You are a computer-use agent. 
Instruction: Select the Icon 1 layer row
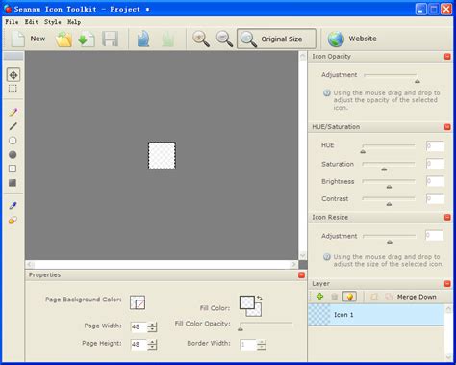(376, 315)
